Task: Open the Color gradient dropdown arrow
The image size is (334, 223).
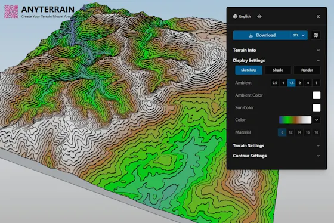Action: pos(317,120)
